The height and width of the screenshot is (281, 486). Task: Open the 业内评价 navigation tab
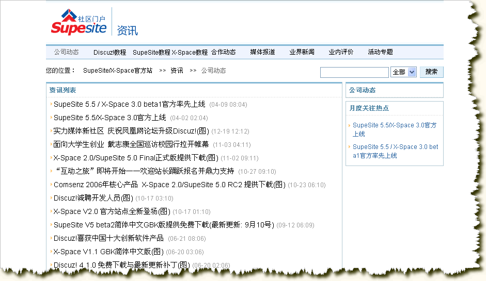[341, 52]
